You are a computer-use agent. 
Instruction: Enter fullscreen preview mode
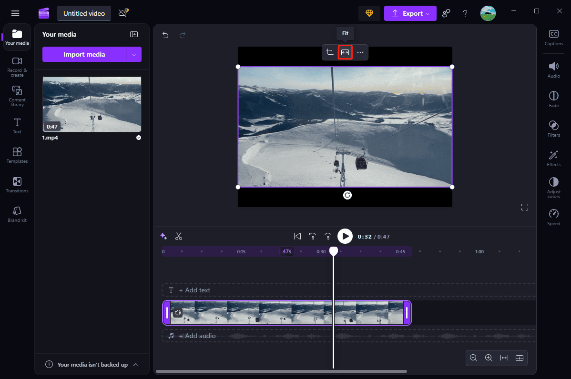pos(525,207)
